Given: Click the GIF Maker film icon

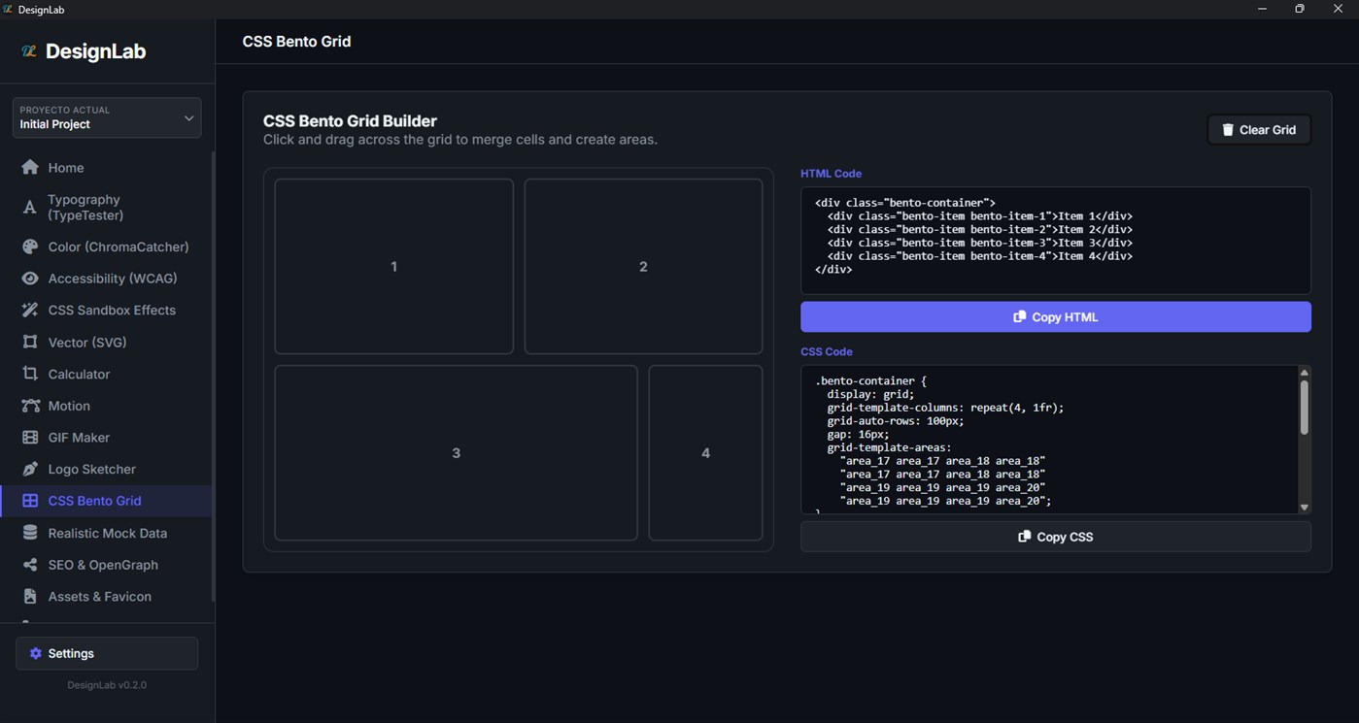Looking at the screenshot, I should click(x=30, y=438).
